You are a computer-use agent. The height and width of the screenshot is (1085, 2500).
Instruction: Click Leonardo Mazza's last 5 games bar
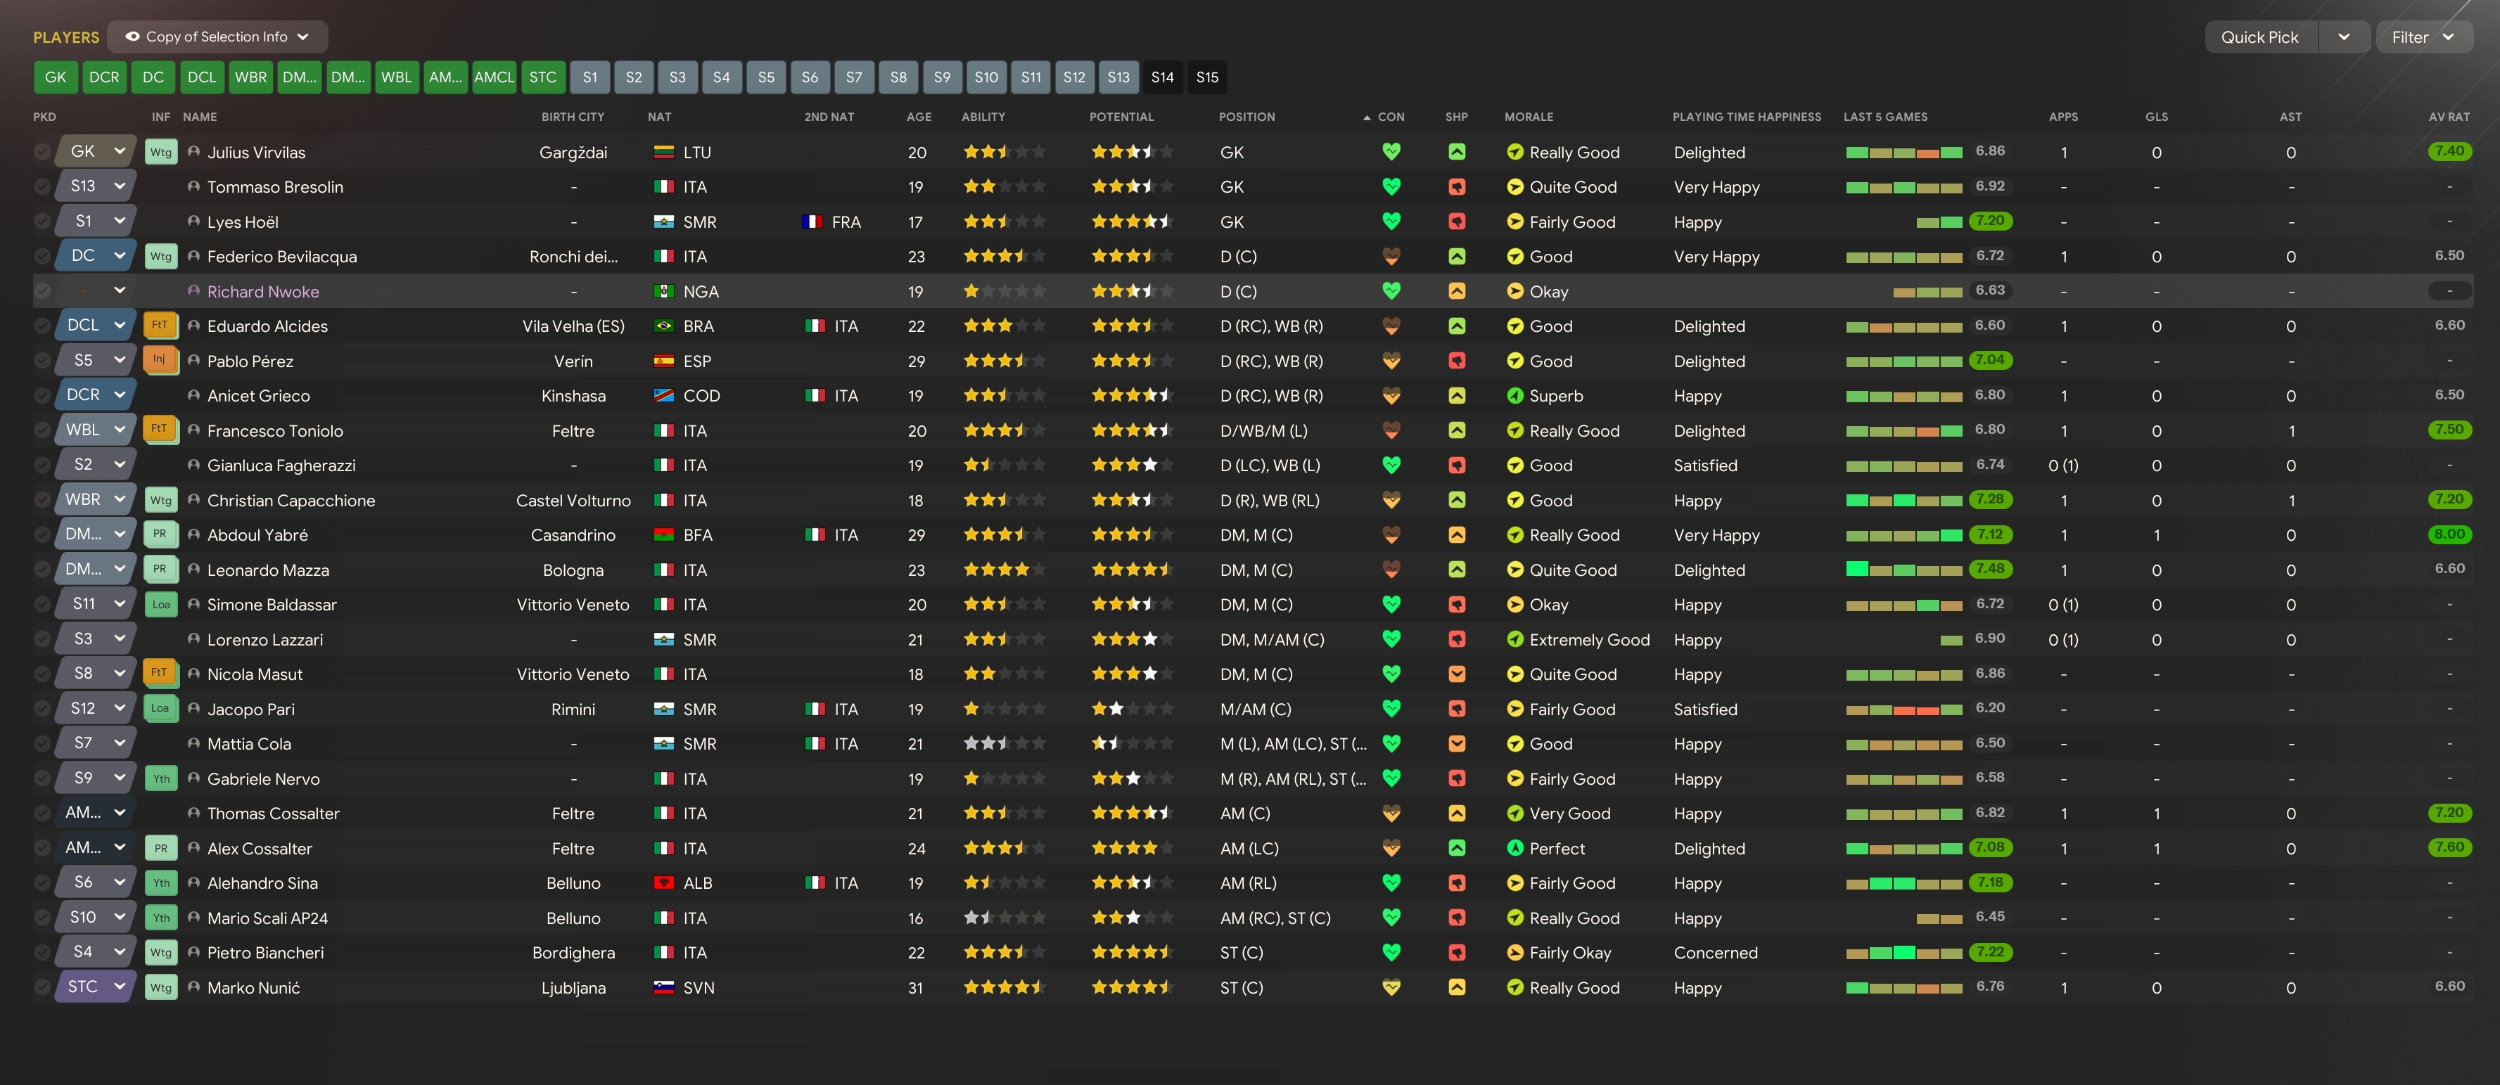[x=1903, y=570]
